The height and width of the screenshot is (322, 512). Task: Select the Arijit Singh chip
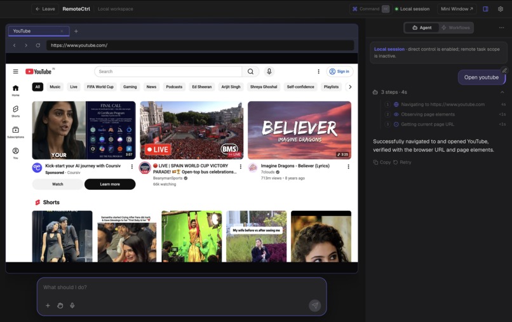(x=231, y=87)
